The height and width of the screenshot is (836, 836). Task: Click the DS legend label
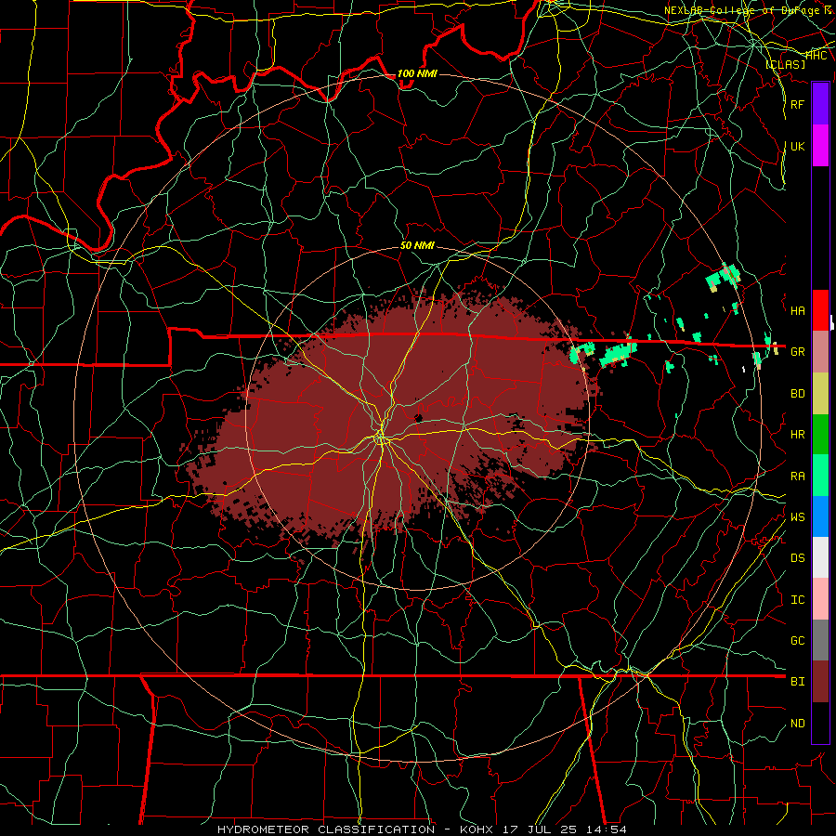(x=798, y=558)
